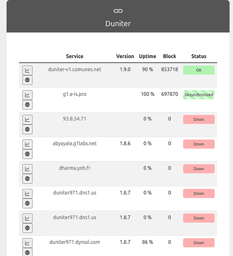Open chart icon for duniter-v1.comunes.net
The width and height of the screenshot is (233, 256).
pyautogui.click(x=28, y=70)
